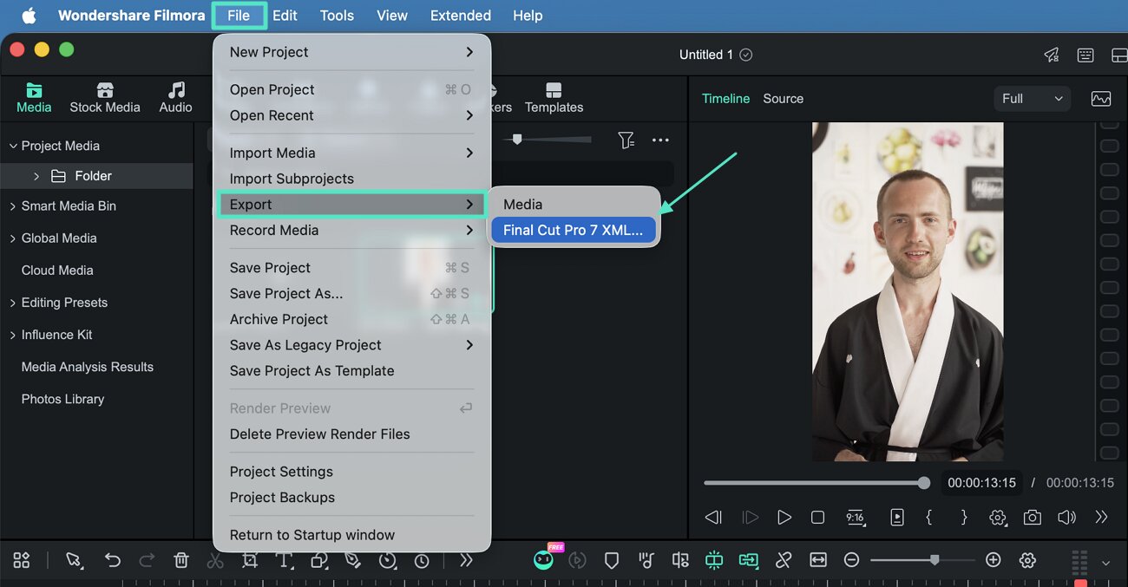This screenshot has height=587, width=1128.
Task: Open the Import Media submenu
Action: pyautogui.click(x=351, y=153)
